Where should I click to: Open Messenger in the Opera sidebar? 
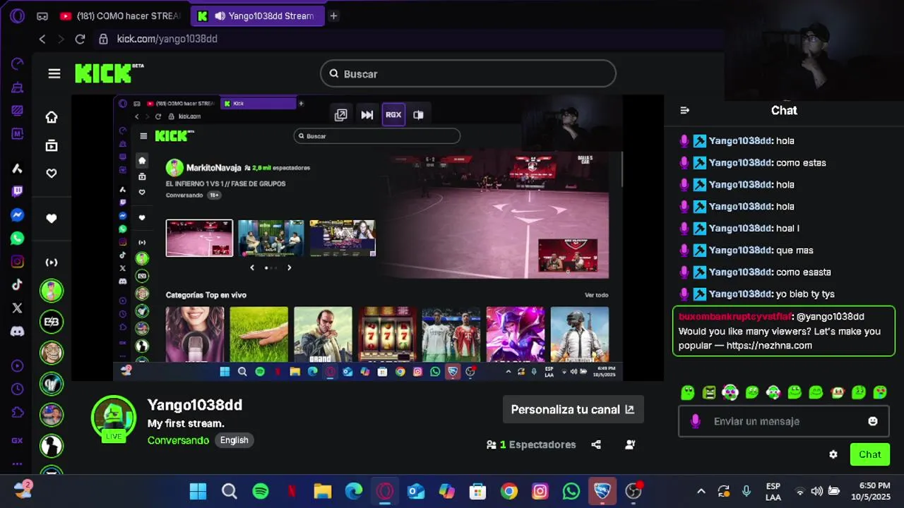click(18, 215)
